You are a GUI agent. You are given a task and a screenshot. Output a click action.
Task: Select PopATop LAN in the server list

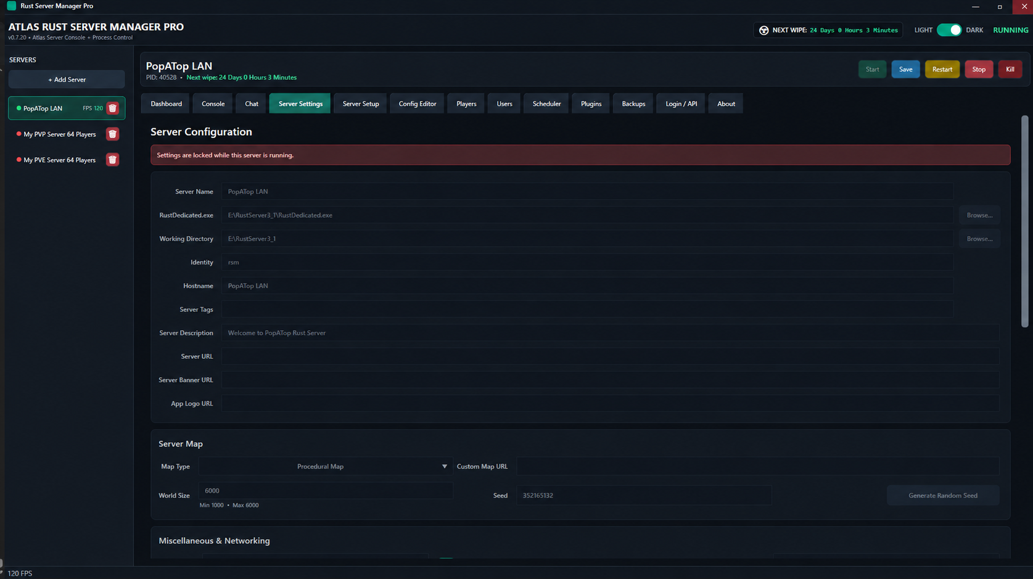coord(67,108)
